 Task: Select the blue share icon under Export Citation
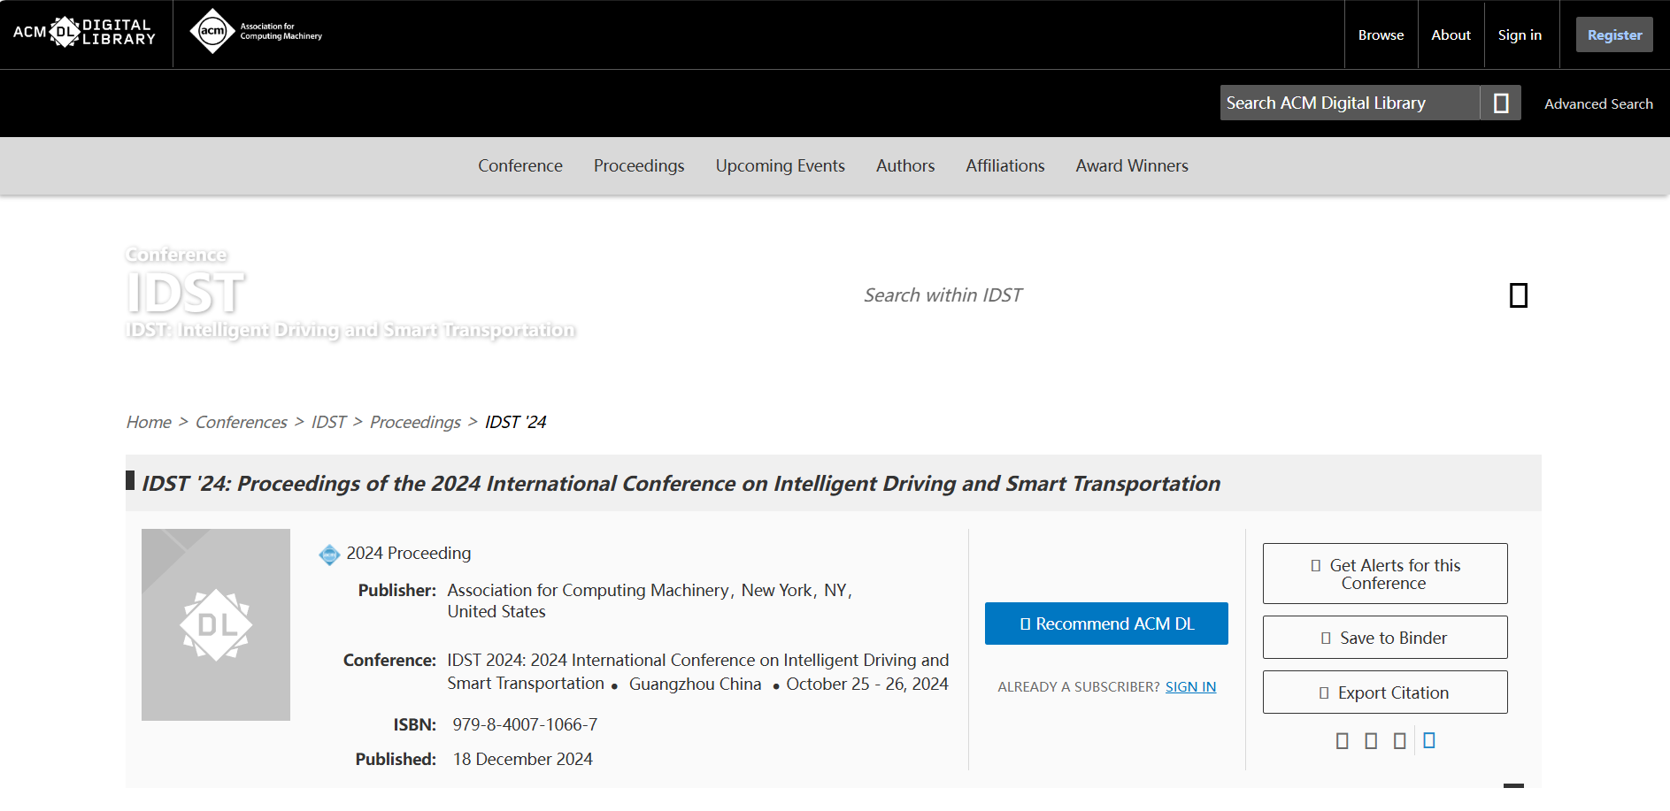click(x=1429, y=740)
